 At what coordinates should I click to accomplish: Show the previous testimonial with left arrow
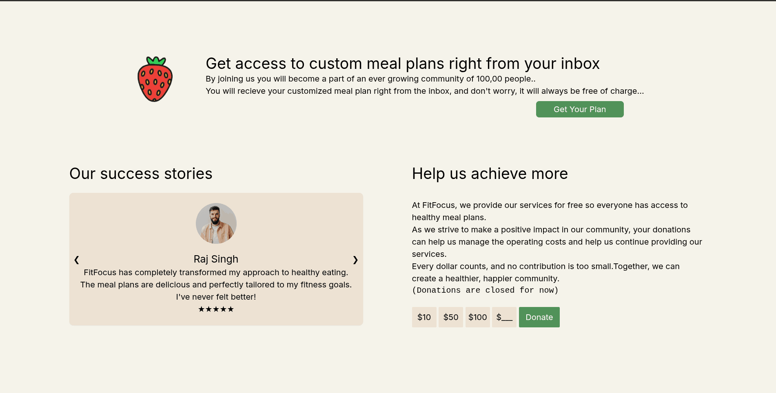pyautogui.click(x=77, y=260)
